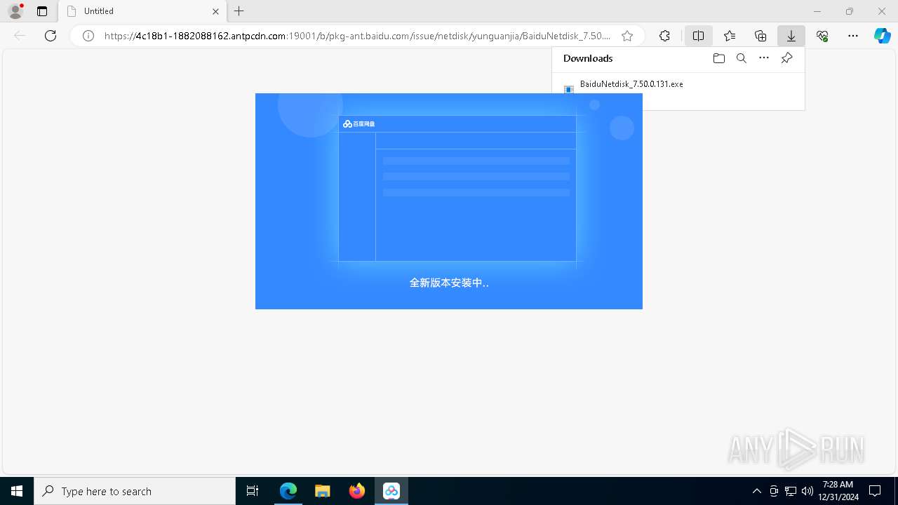
Task: Open the Extensions puzzle icon
Action: (664, 36)
